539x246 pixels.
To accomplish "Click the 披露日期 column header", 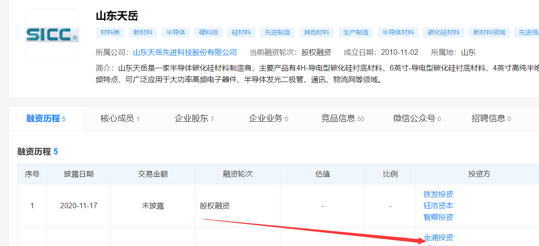I will tap(78, 174).
